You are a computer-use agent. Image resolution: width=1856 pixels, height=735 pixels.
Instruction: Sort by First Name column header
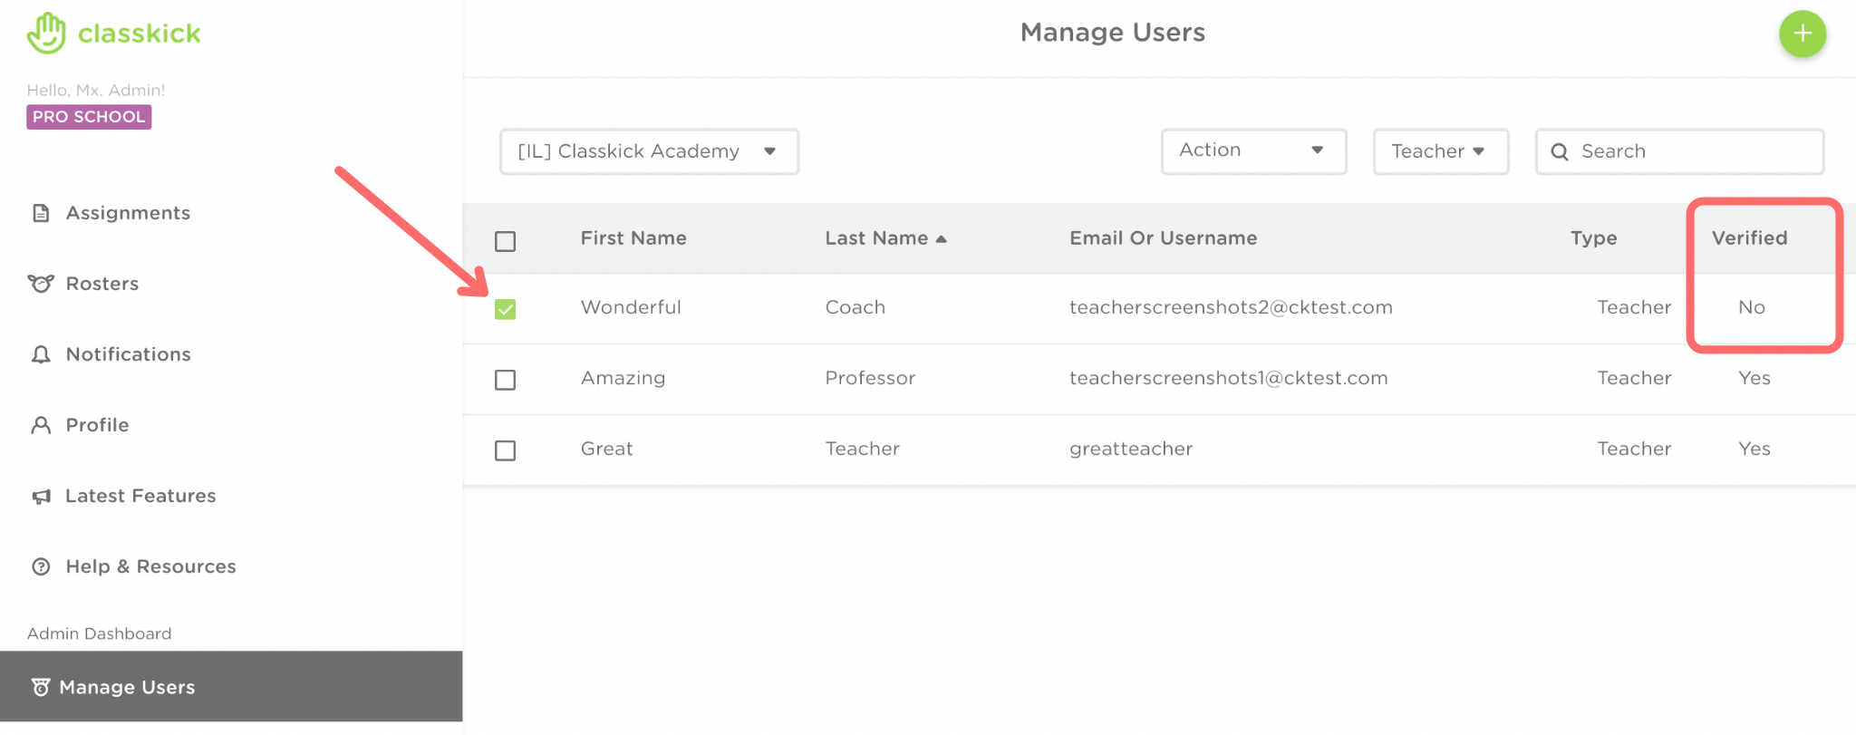pyautogui.click(x=633, y=238)
